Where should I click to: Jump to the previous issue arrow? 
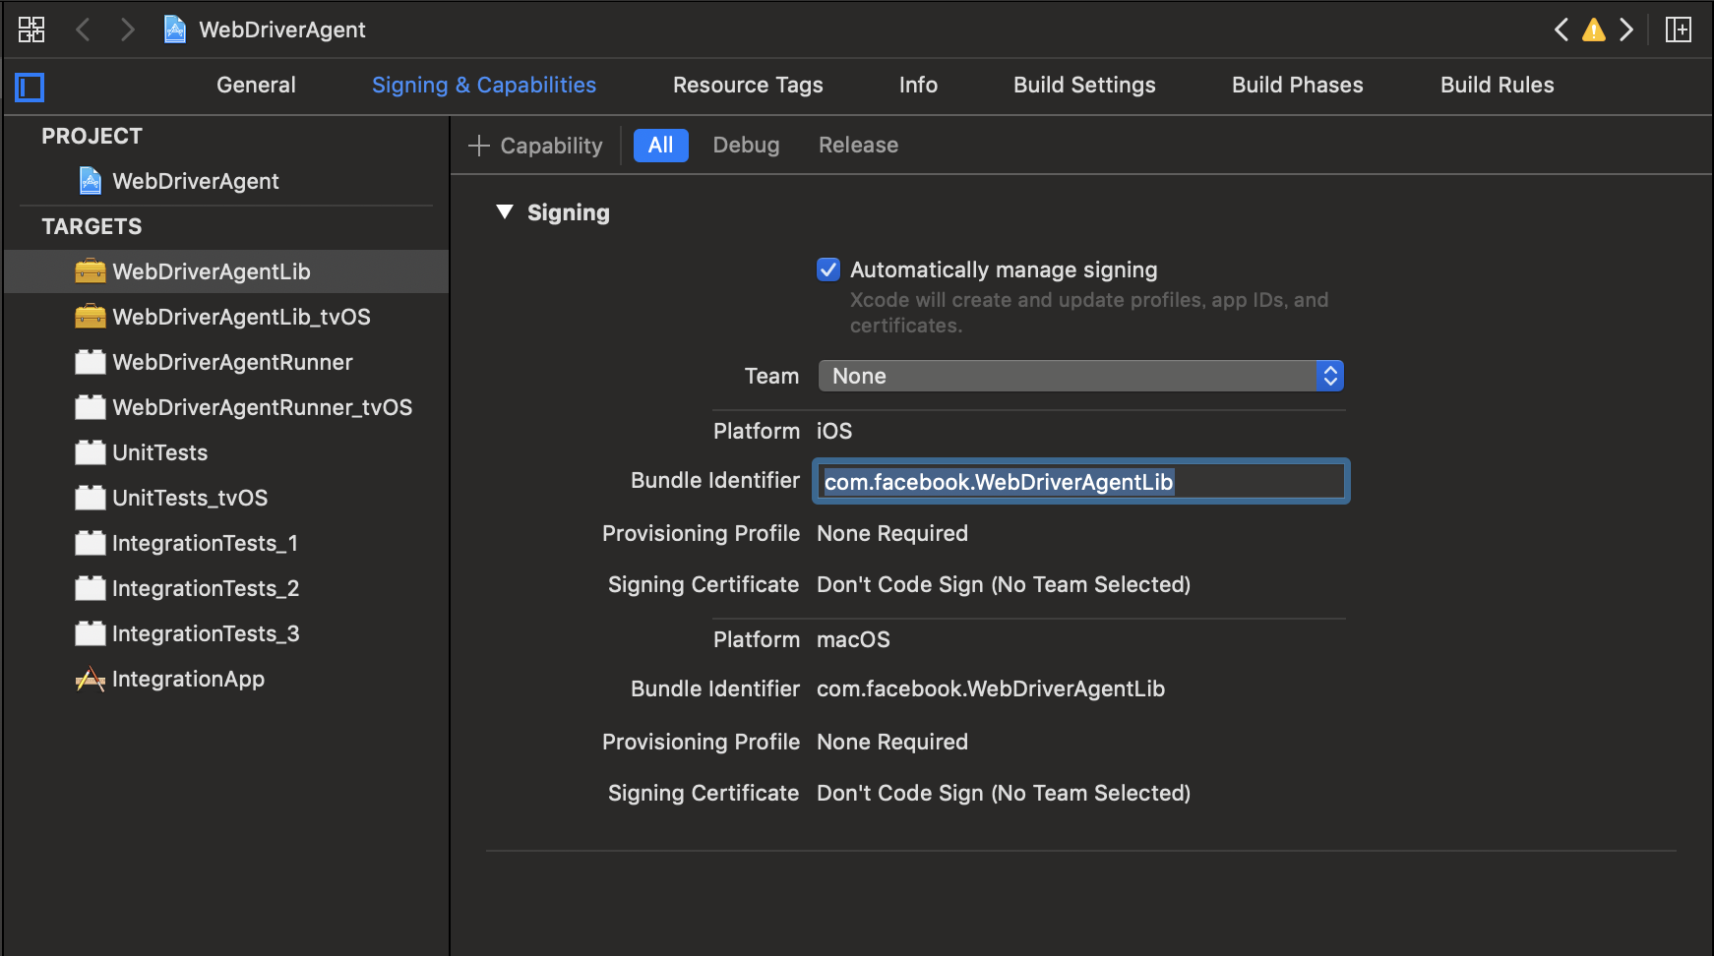[1561, 30]
